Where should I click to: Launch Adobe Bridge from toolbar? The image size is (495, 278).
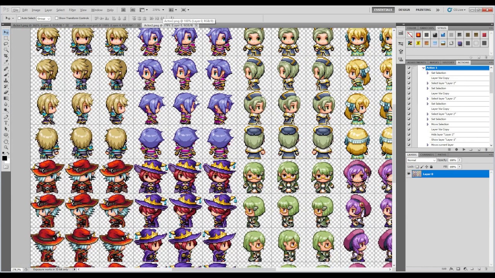tap(123, 10)
